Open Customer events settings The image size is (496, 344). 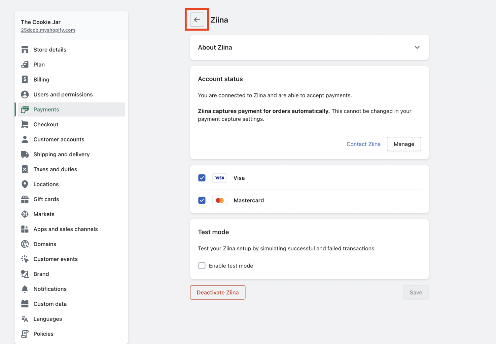pyautogui.click(x=71, y=259)
